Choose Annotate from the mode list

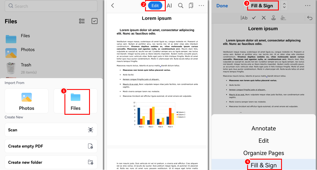(x=264, y=128)
